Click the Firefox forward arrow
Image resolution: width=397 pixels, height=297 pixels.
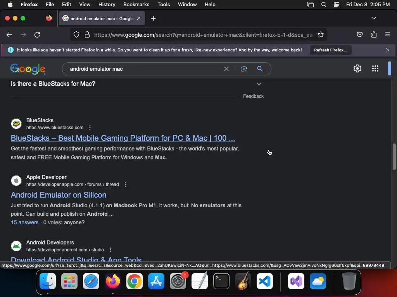coord(23,35)
